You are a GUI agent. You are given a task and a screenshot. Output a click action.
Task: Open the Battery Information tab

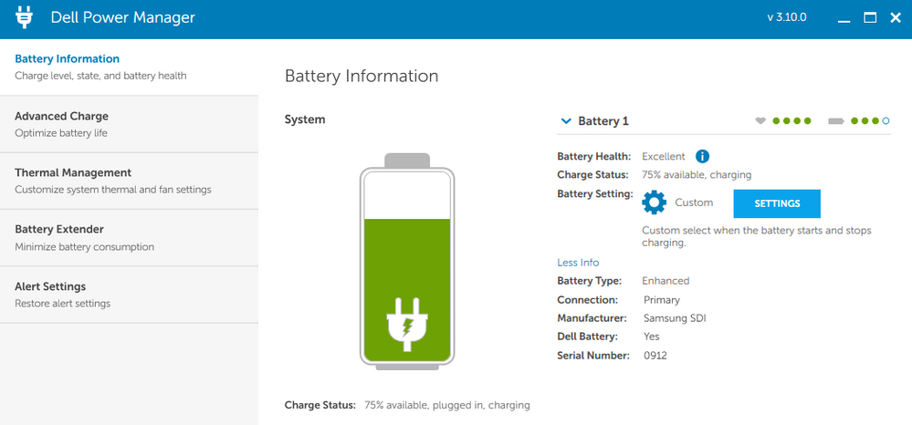tap(129, 67)
